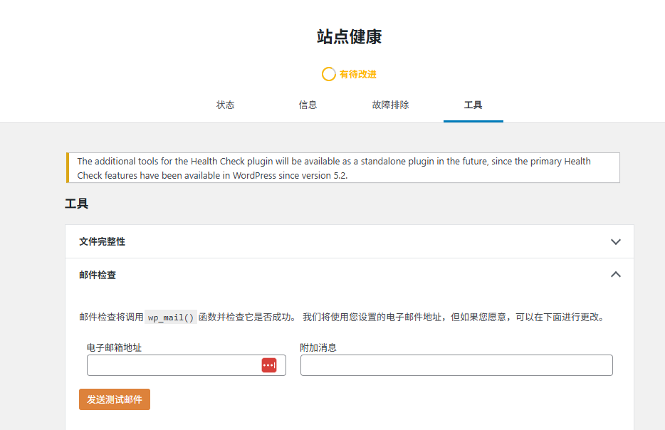This screenshot has height=430, width=665.
Task: Go to the 故障排除 tab
Action: pos(390,105)
